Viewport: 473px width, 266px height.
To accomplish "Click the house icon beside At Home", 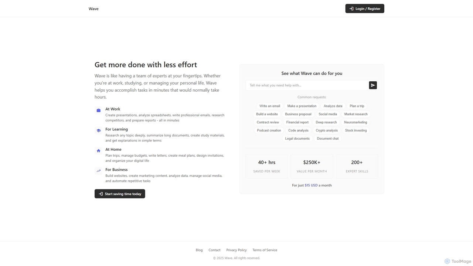I will click(x=99, y=151).
